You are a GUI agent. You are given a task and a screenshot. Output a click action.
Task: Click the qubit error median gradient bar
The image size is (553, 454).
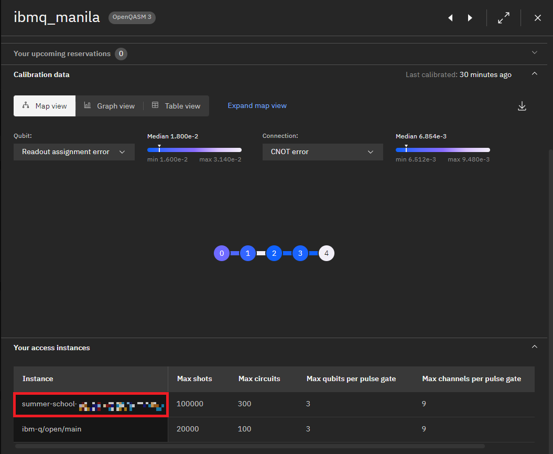pyautogui.click(x=194, y=150)
